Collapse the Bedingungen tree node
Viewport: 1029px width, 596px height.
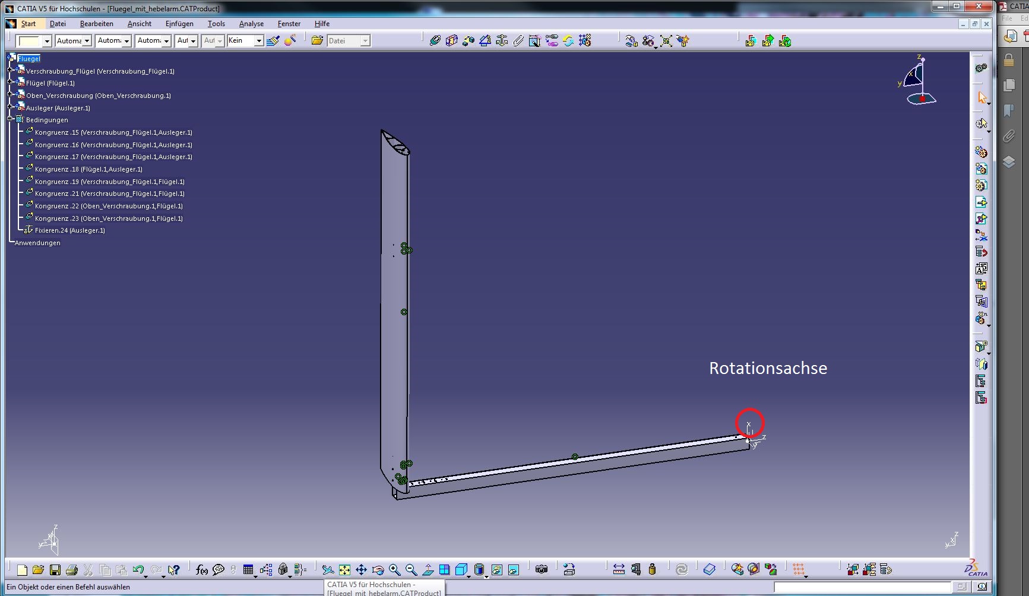10,119
